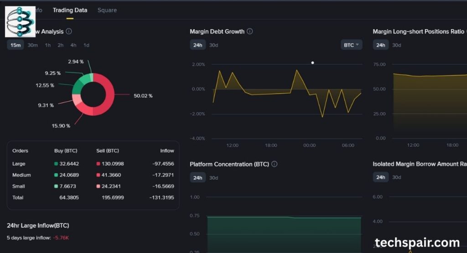The width and height of the screenshot is (467, 253).
Task: Open the Trading Data tab
Action: click(x=70, y=10)
